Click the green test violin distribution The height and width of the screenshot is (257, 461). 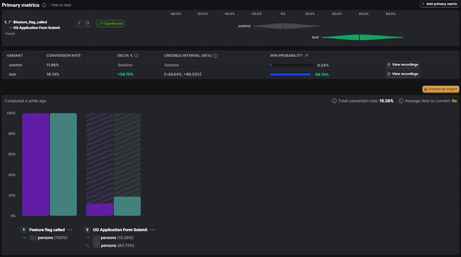click(362, 37)
